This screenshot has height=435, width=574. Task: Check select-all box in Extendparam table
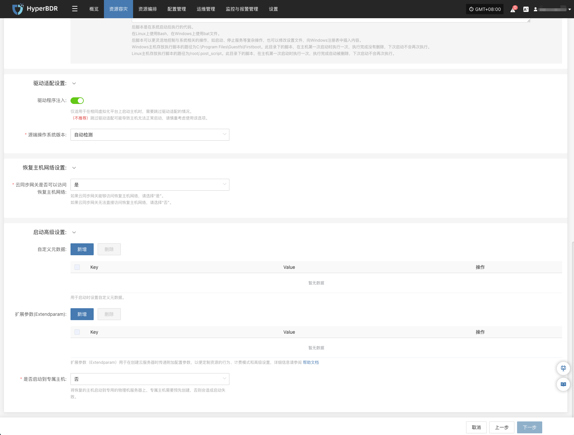(x=77, y=332)
